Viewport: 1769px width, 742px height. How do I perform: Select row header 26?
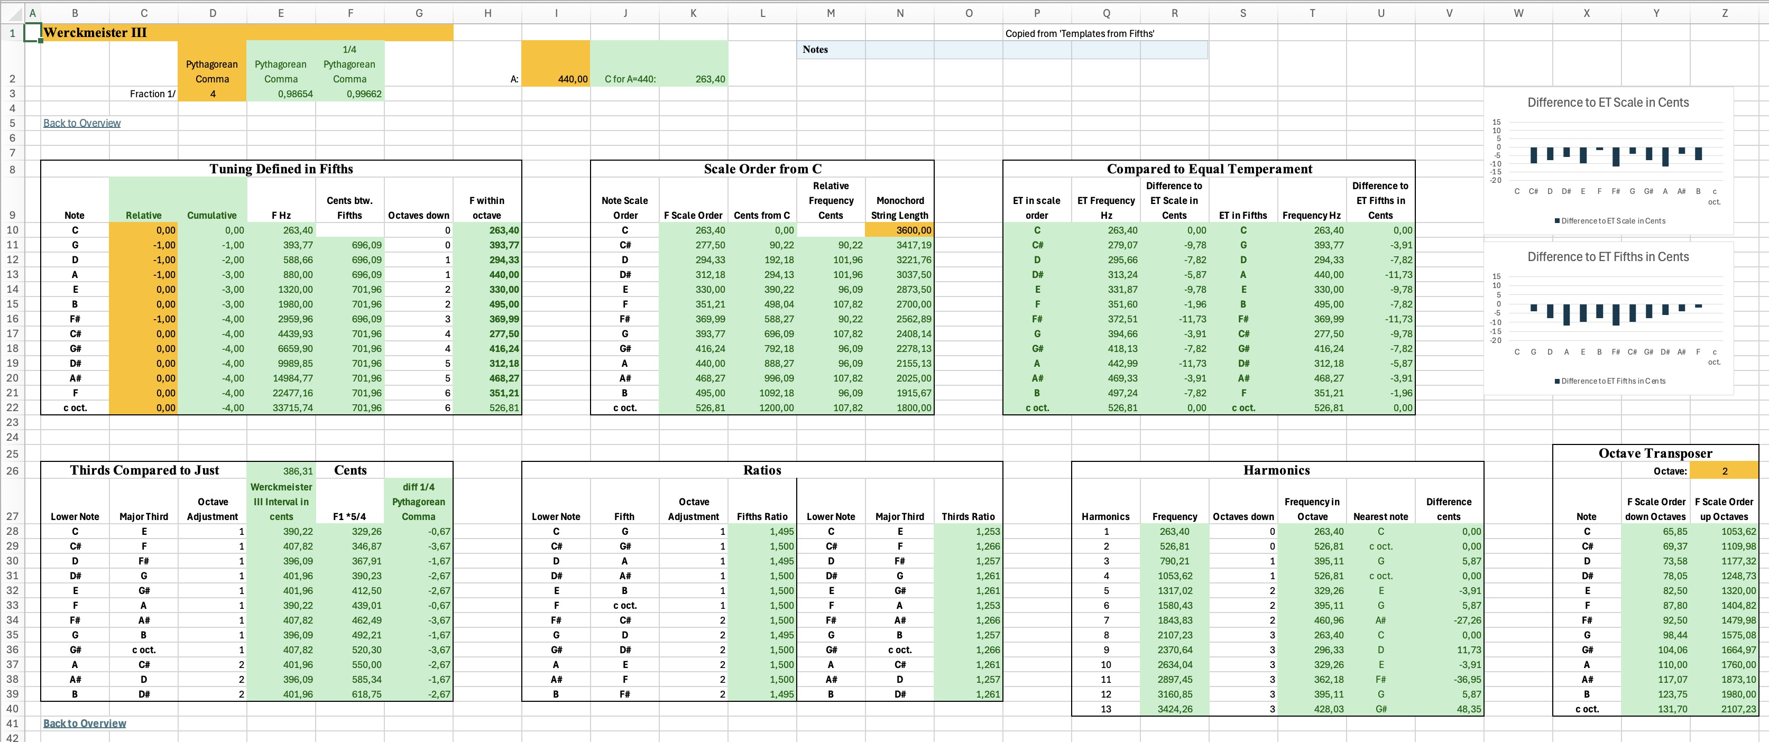[12, 471]
